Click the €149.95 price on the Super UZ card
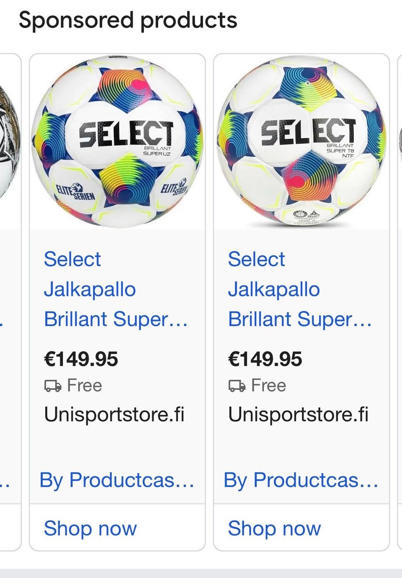The image size is (402, 578). click(81, 359)
